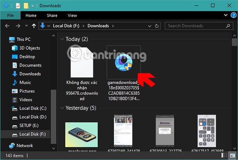
Task: Click the Downloads arrow icon in title bar
Action: (x=6, y=6)
